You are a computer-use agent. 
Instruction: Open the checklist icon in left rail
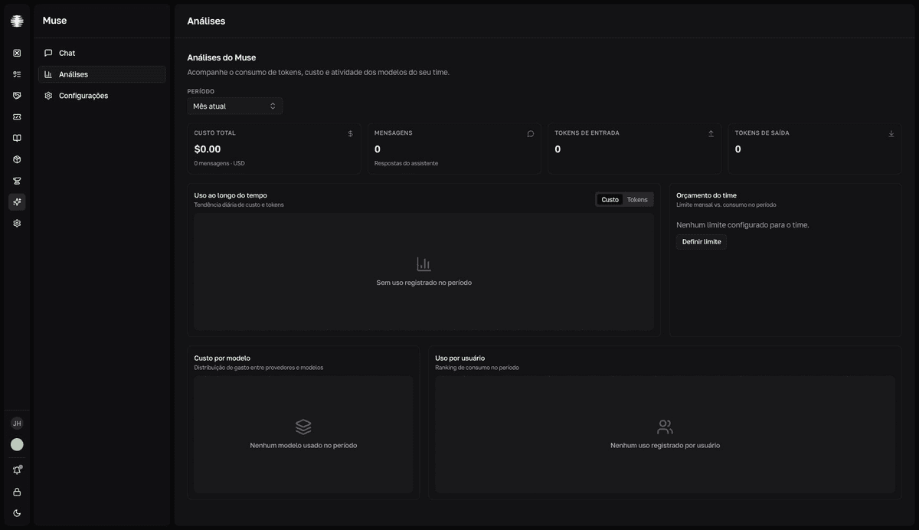click(17, 74)
